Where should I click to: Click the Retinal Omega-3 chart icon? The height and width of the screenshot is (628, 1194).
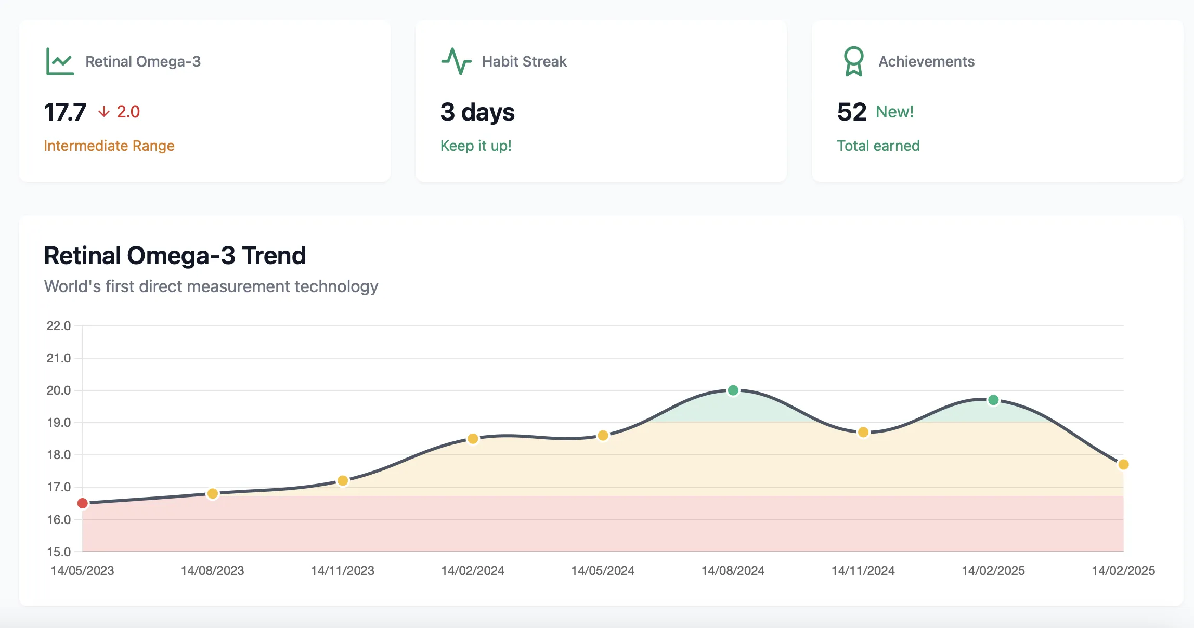[x=60, y=61]
